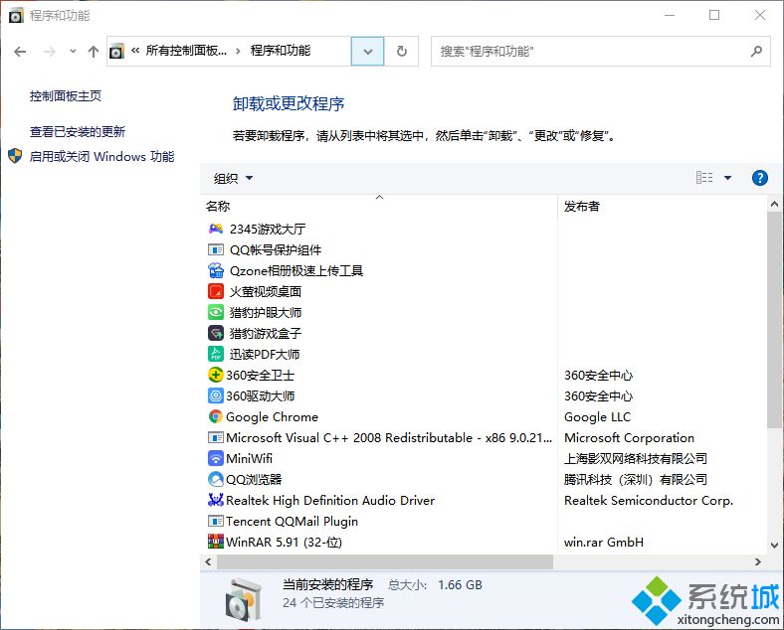
Task: Click the 360驱动大师 icon
Action: click(x=216, y=395)
